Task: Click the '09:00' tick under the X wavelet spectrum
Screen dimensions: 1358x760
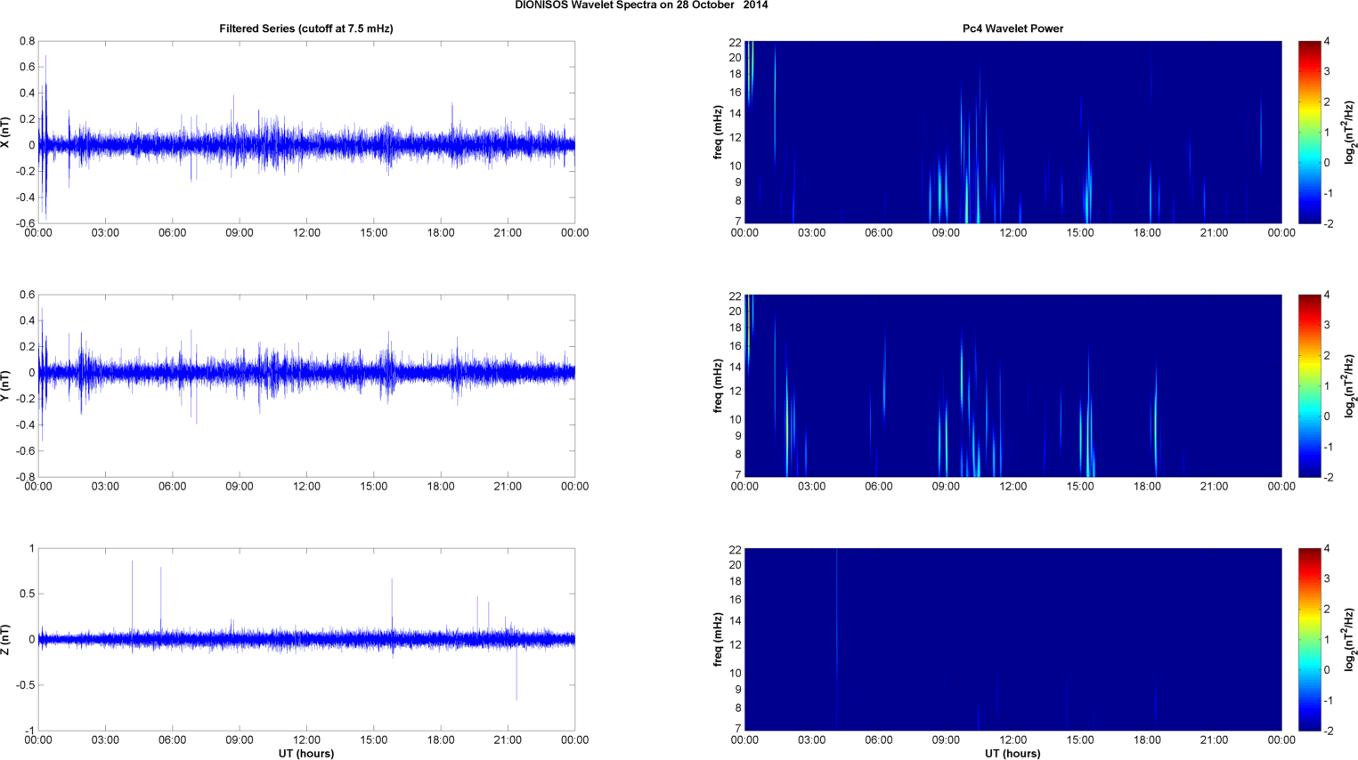Action: (x=946, y=233)
